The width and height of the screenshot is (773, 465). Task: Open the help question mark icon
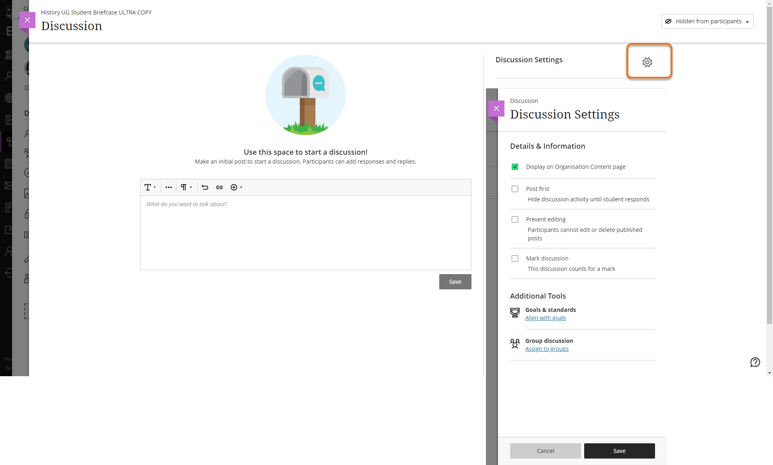pos(755,362)
